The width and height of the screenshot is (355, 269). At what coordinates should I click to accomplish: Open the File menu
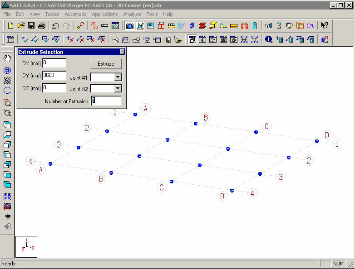[x=7, y=14]
